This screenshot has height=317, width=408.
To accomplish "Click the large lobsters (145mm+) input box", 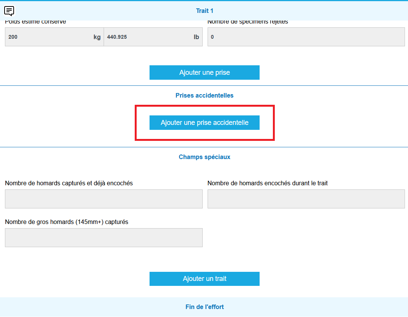I will click(x=104, y=238).
